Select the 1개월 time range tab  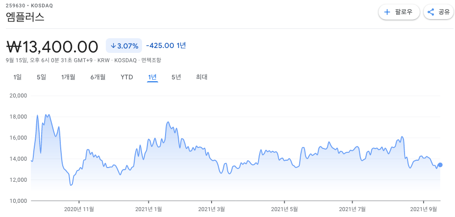pyautogui.click(x=68, y=77)
